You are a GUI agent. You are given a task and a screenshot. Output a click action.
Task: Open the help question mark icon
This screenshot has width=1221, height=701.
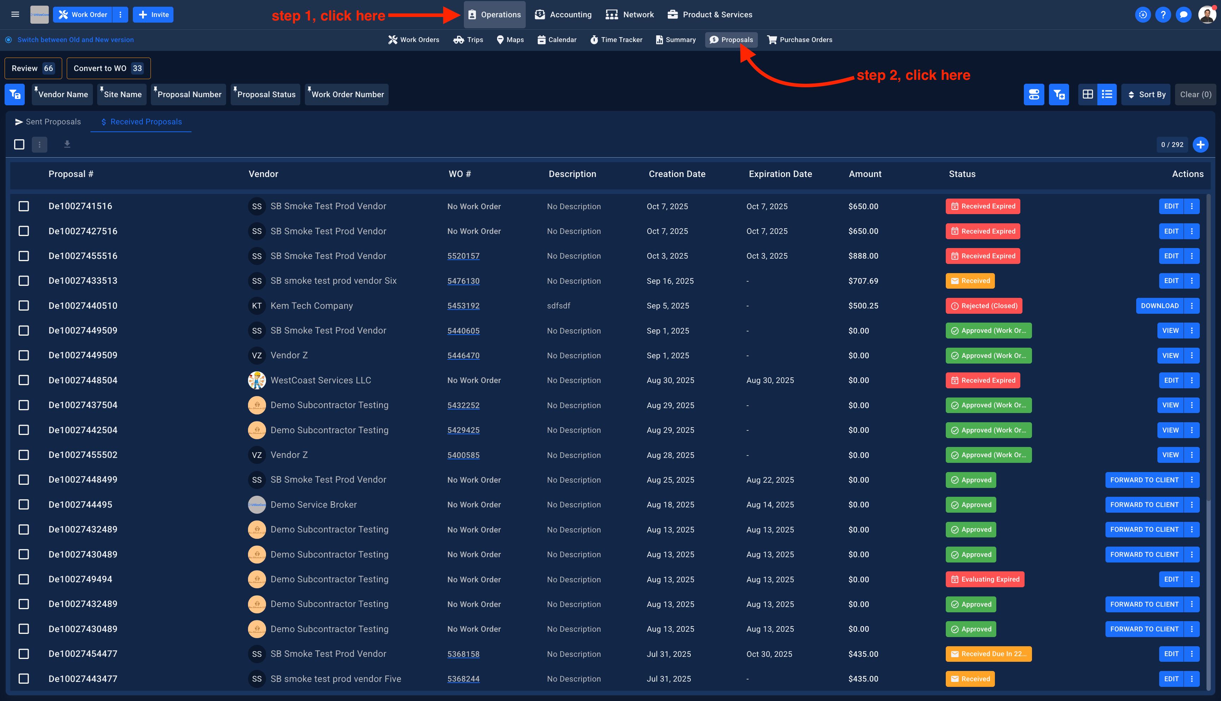(x=1163, y=14)
